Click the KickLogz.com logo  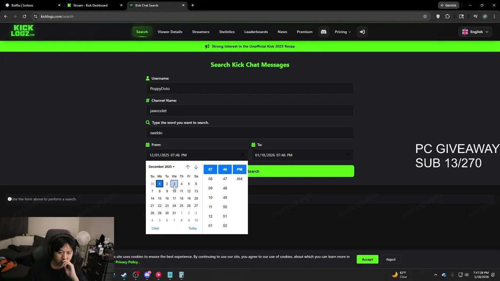23,30
